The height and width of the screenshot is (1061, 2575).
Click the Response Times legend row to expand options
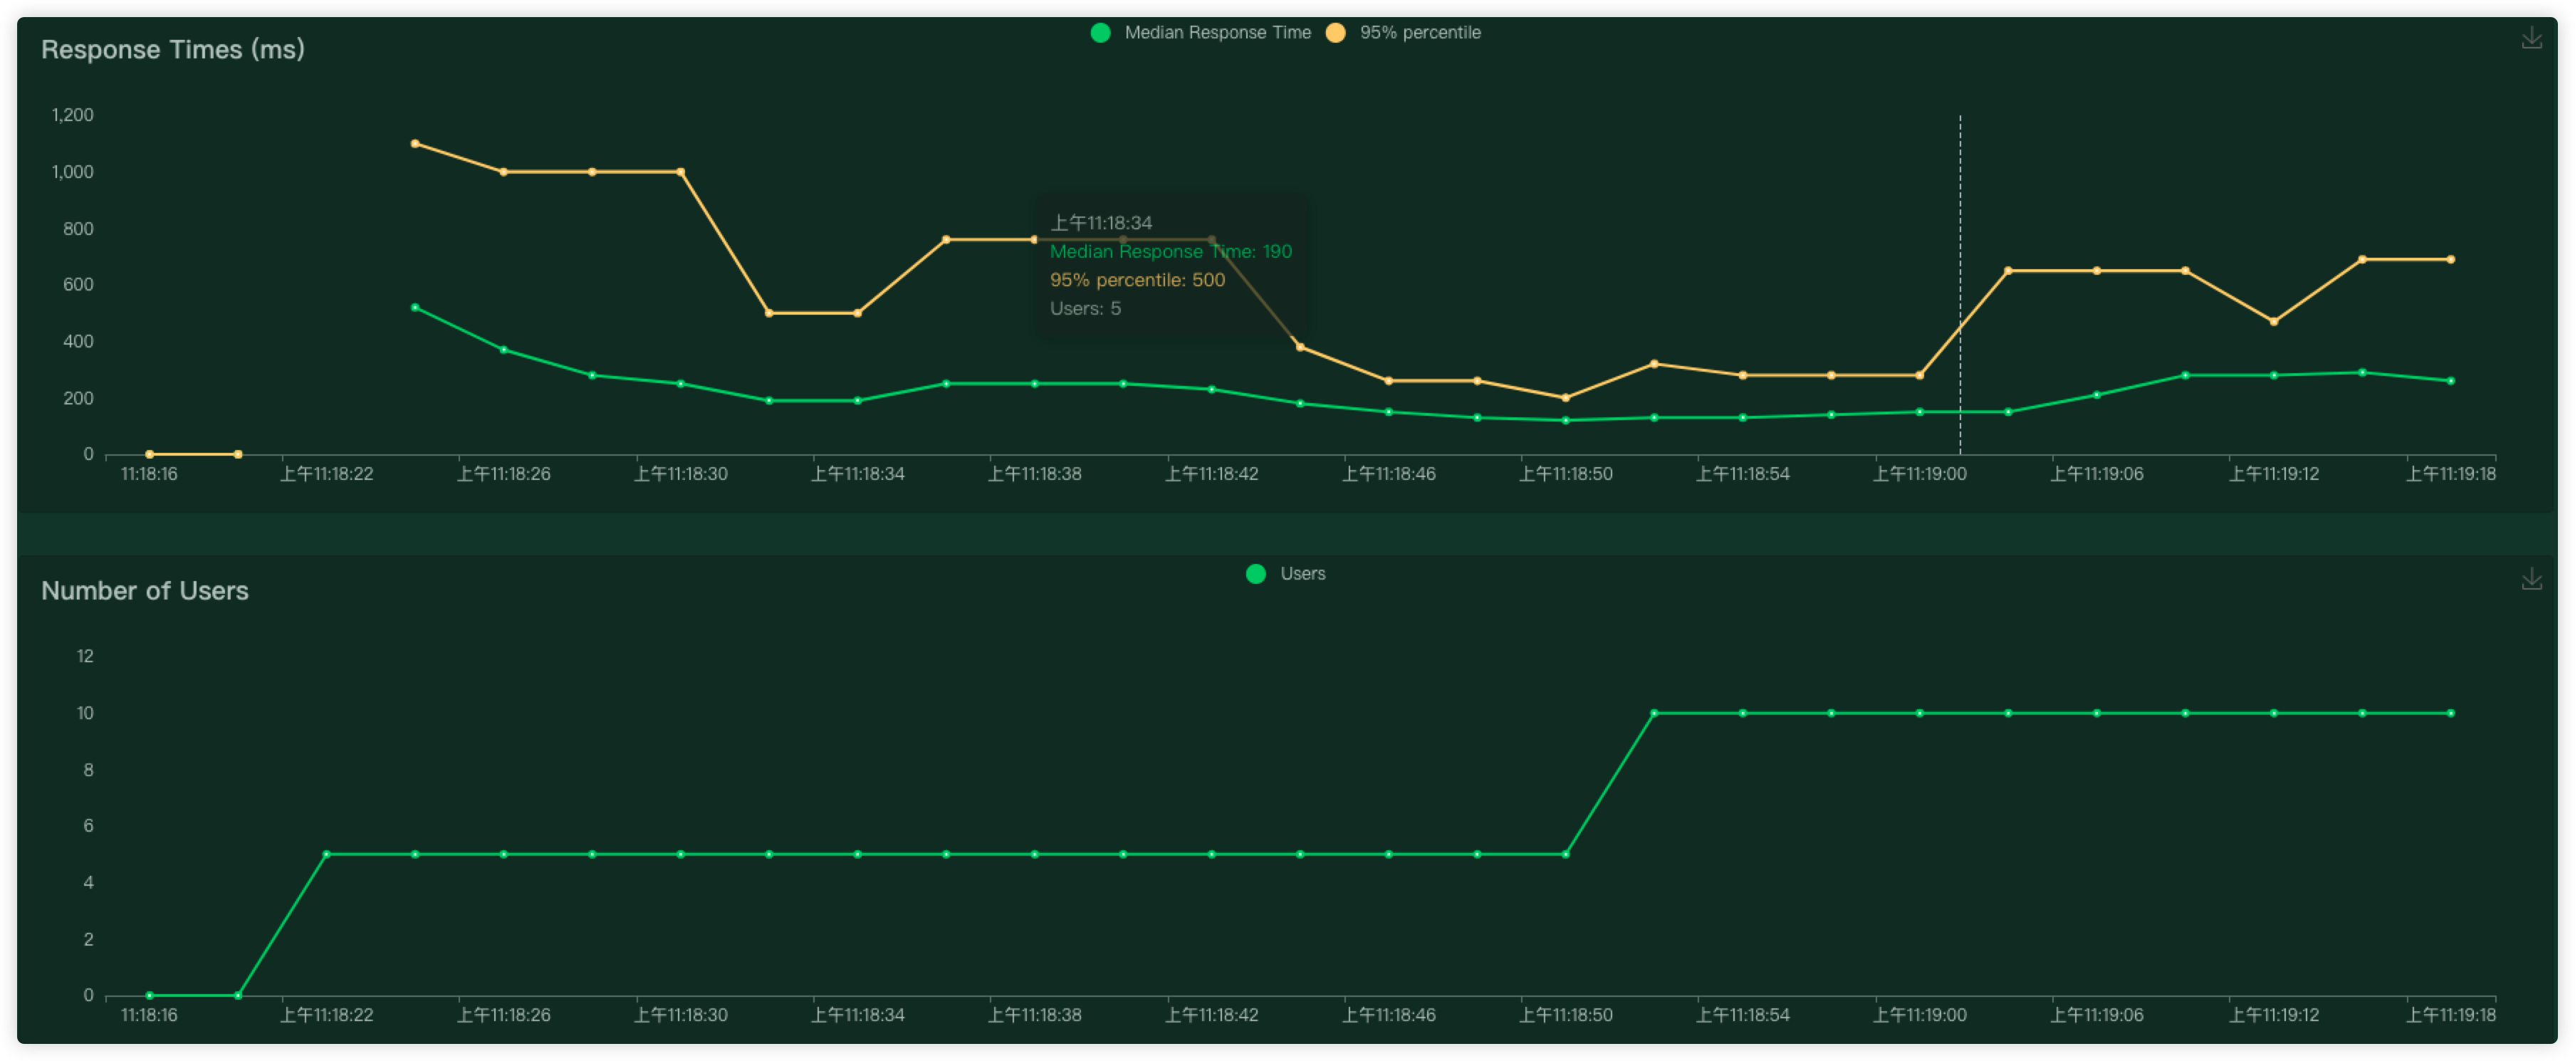coord(1285,32)
